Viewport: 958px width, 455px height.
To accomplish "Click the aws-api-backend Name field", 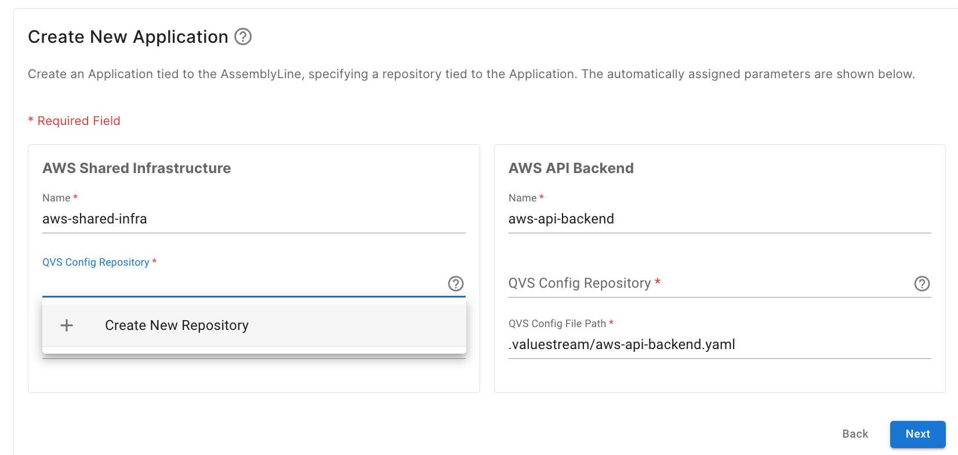I will [x=719, y=219].
